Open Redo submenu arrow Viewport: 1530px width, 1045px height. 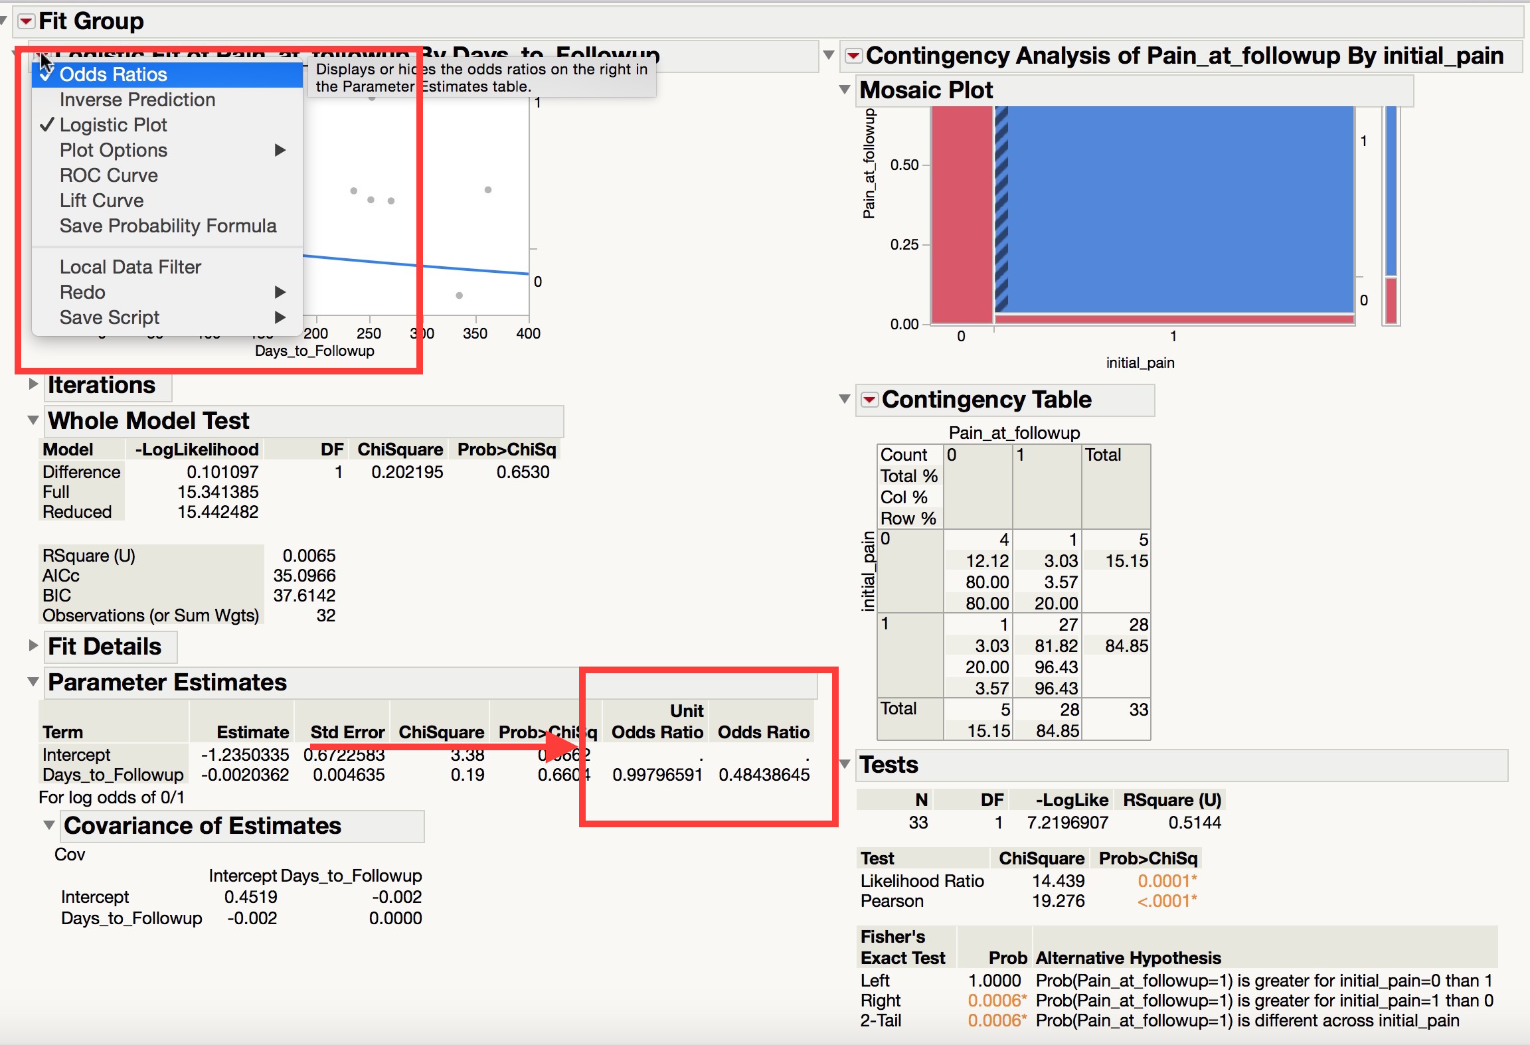click(280, 292)
